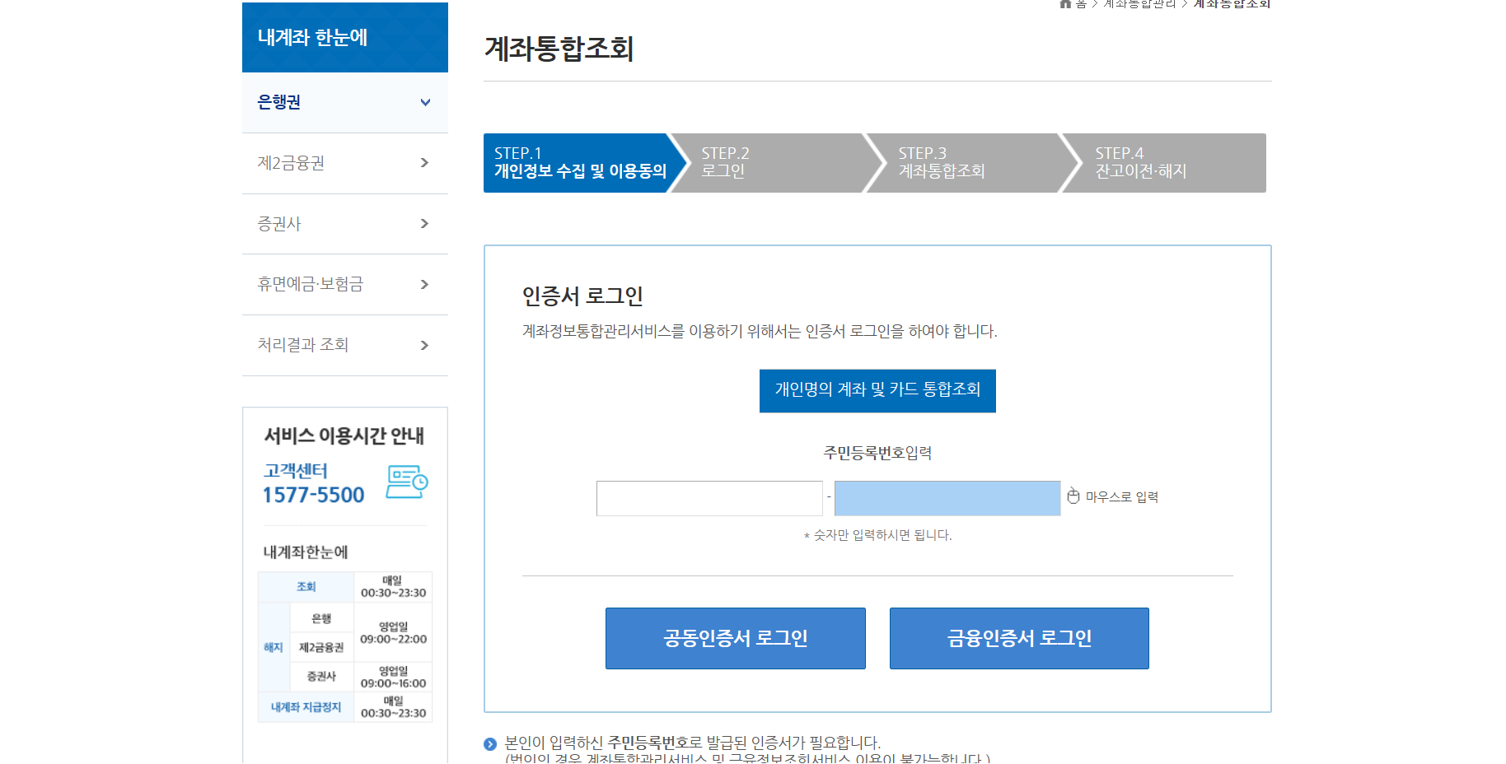
Task: Collapse the 은행권 menu chevron
Action: 426,103
